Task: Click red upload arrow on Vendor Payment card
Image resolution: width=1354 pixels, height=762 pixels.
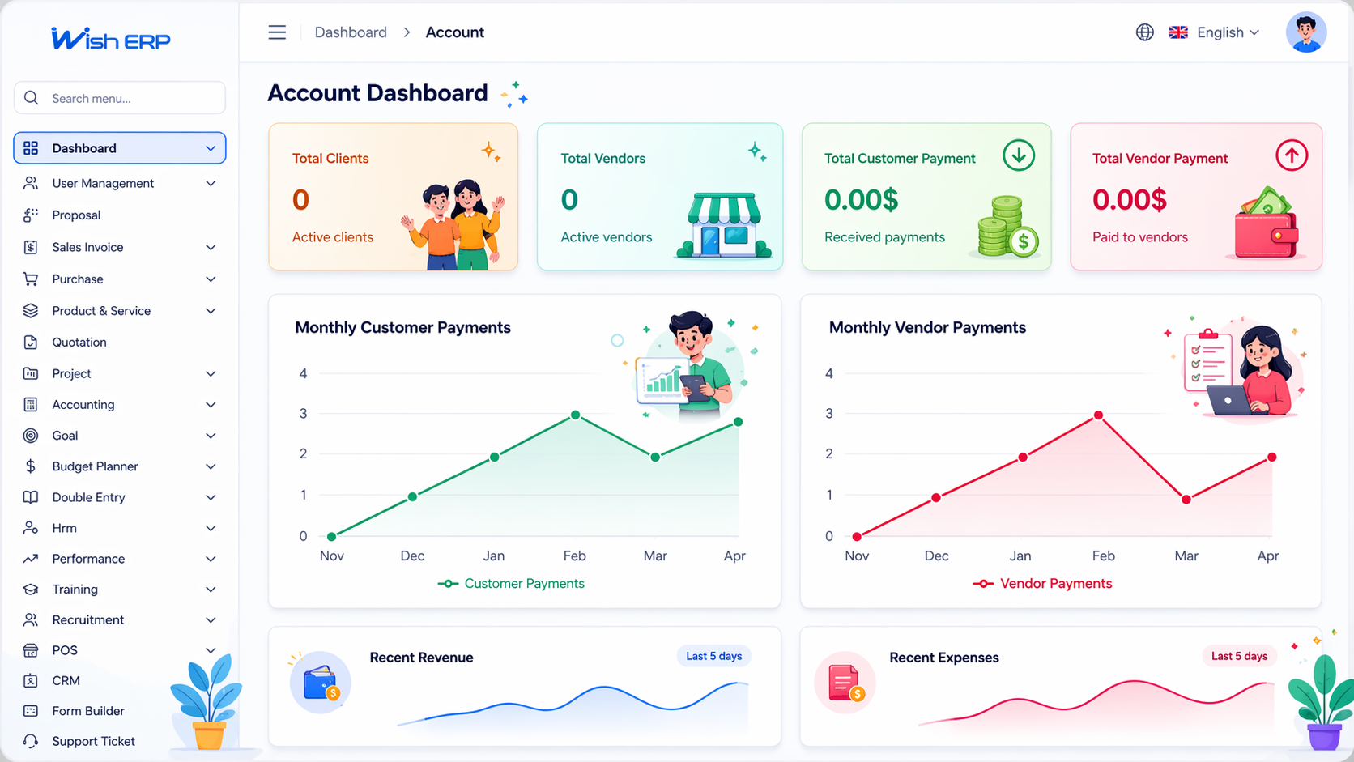Action: (x=1291, y=155)
